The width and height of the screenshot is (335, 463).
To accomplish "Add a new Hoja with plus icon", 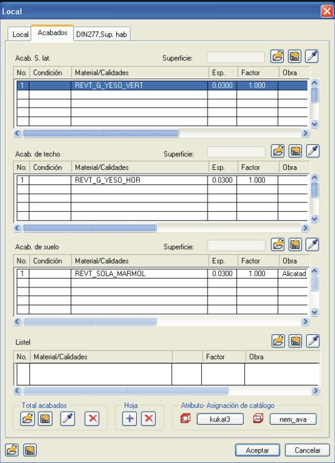I will (129, 419).
